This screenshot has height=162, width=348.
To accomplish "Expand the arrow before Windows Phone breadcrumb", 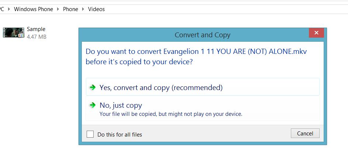I will pos(9,9).
